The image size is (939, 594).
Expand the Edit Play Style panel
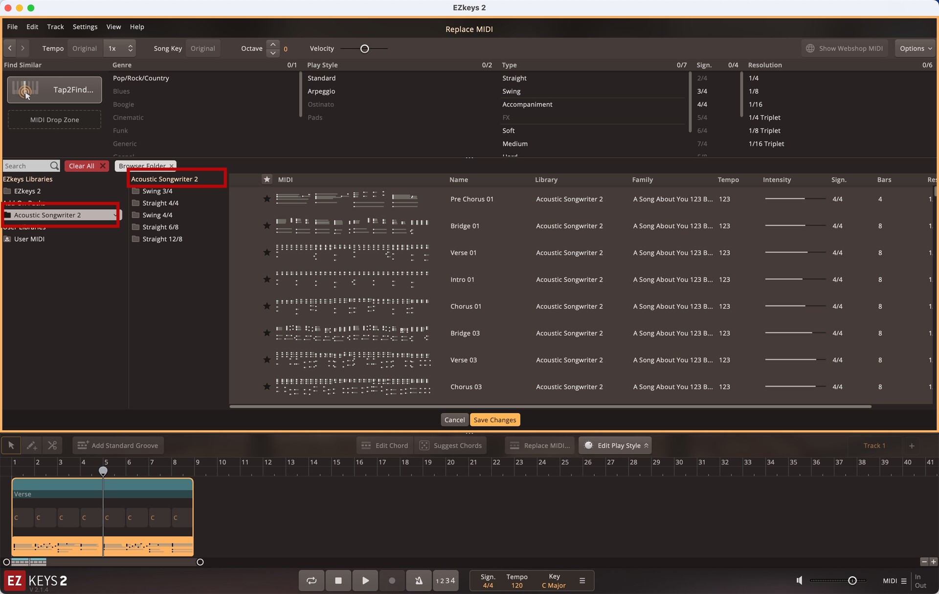tap(615, 445)
